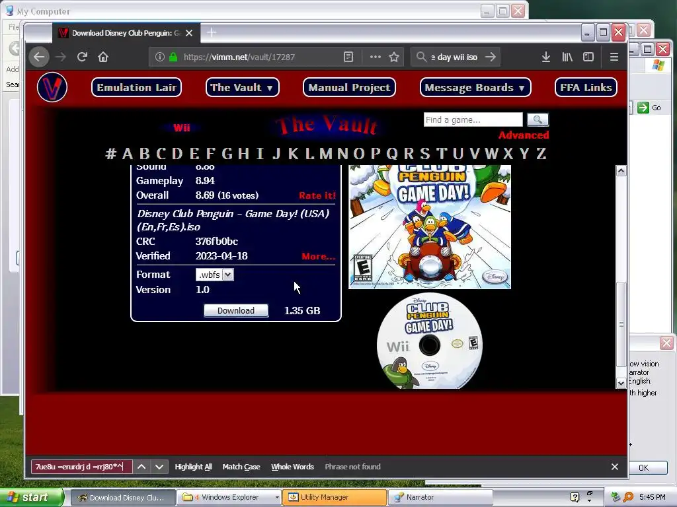Open FFA Links navigation item
677x507 pixels.
pyautogui.click(x=586, y=87)
